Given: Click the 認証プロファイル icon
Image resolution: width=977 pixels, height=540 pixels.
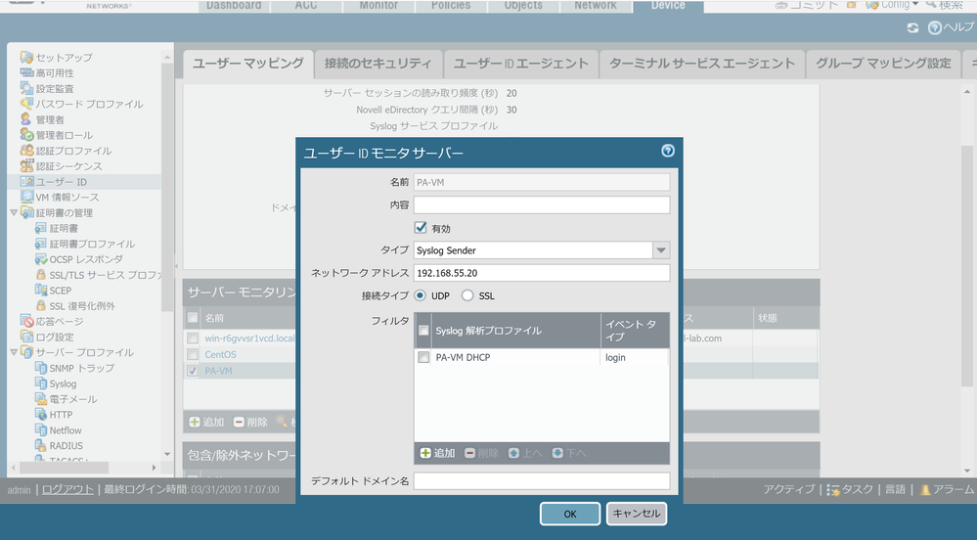Looking at the screenshot, I should click(x=26, y=151).
